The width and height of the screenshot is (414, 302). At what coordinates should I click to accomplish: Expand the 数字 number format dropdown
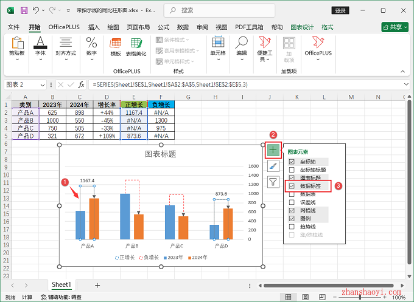91,60
